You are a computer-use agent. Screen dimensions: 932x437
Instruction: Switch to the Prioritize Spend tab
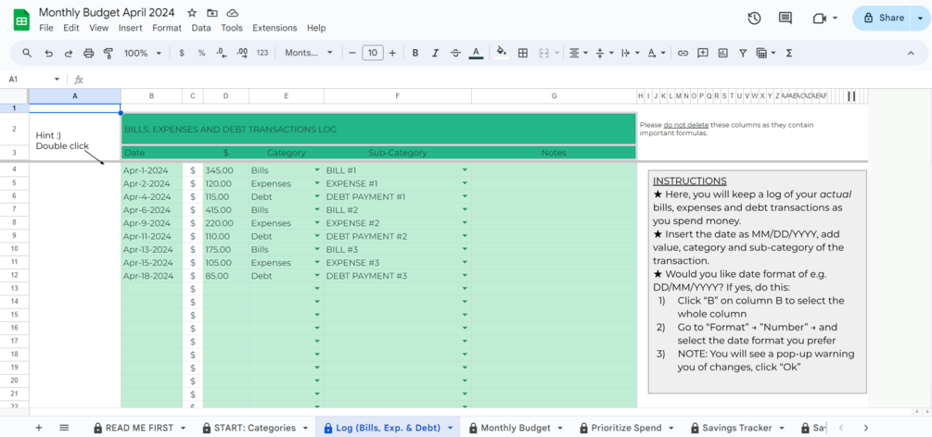[x=627, y=428]
